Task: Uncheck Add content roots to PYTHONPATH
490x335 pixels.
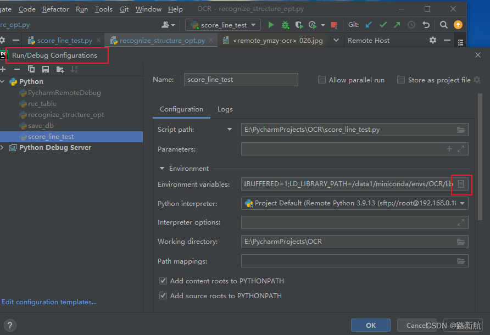Action: pos(163,281)
